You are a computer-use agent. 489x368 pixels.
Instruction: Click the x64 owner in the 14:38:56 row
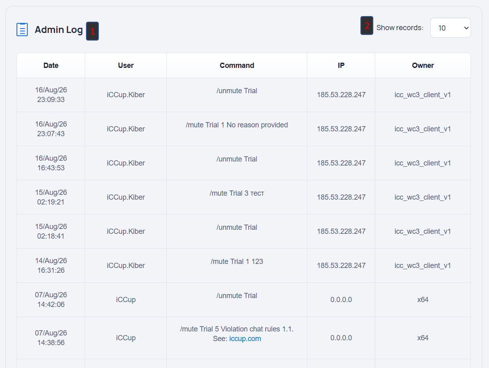coord(423,338)
